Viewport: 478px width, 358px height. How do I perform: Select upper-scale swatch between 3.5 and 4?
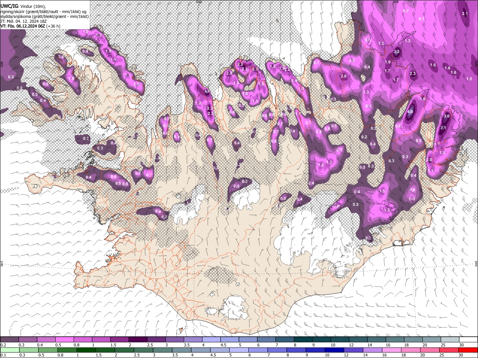tap(193, 340)
